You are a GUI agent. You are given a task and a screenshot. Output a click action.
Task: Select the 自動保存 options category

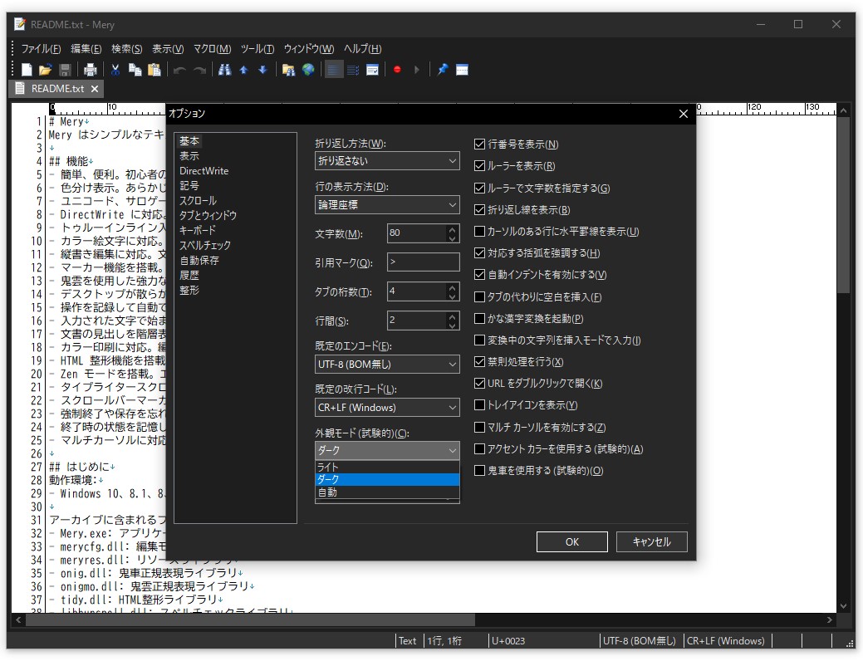click(x=199, y=260)
